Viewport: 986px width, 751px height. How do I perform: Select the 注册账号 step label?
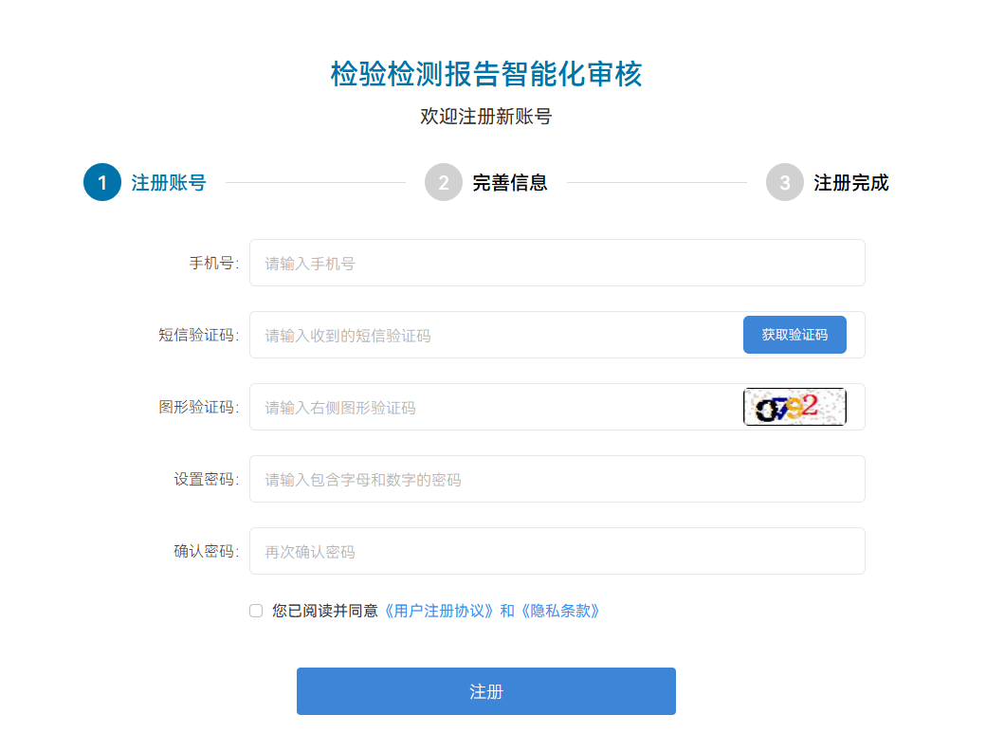coord(169,183)
